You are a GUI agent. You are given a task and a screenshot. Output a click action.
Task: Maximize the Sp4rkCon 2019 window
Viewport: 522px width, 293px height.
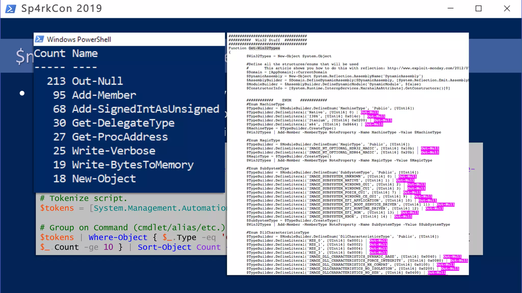pos(478,8)
